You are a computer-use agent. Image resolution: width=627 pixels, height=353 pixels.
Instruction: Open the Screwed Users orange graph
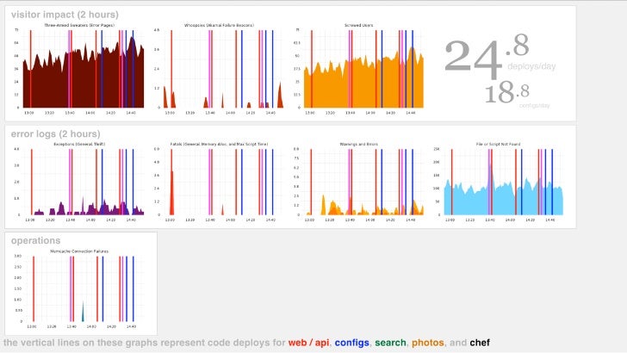pyautogui.click(x=358, y=69)
